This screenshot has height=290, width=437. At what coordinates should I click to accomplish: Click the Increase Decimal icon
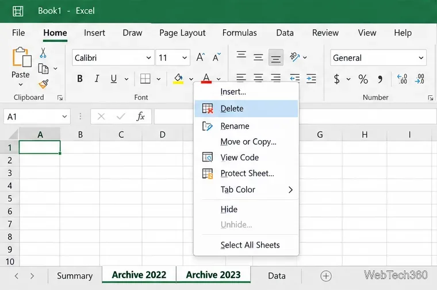click(402, 79)
